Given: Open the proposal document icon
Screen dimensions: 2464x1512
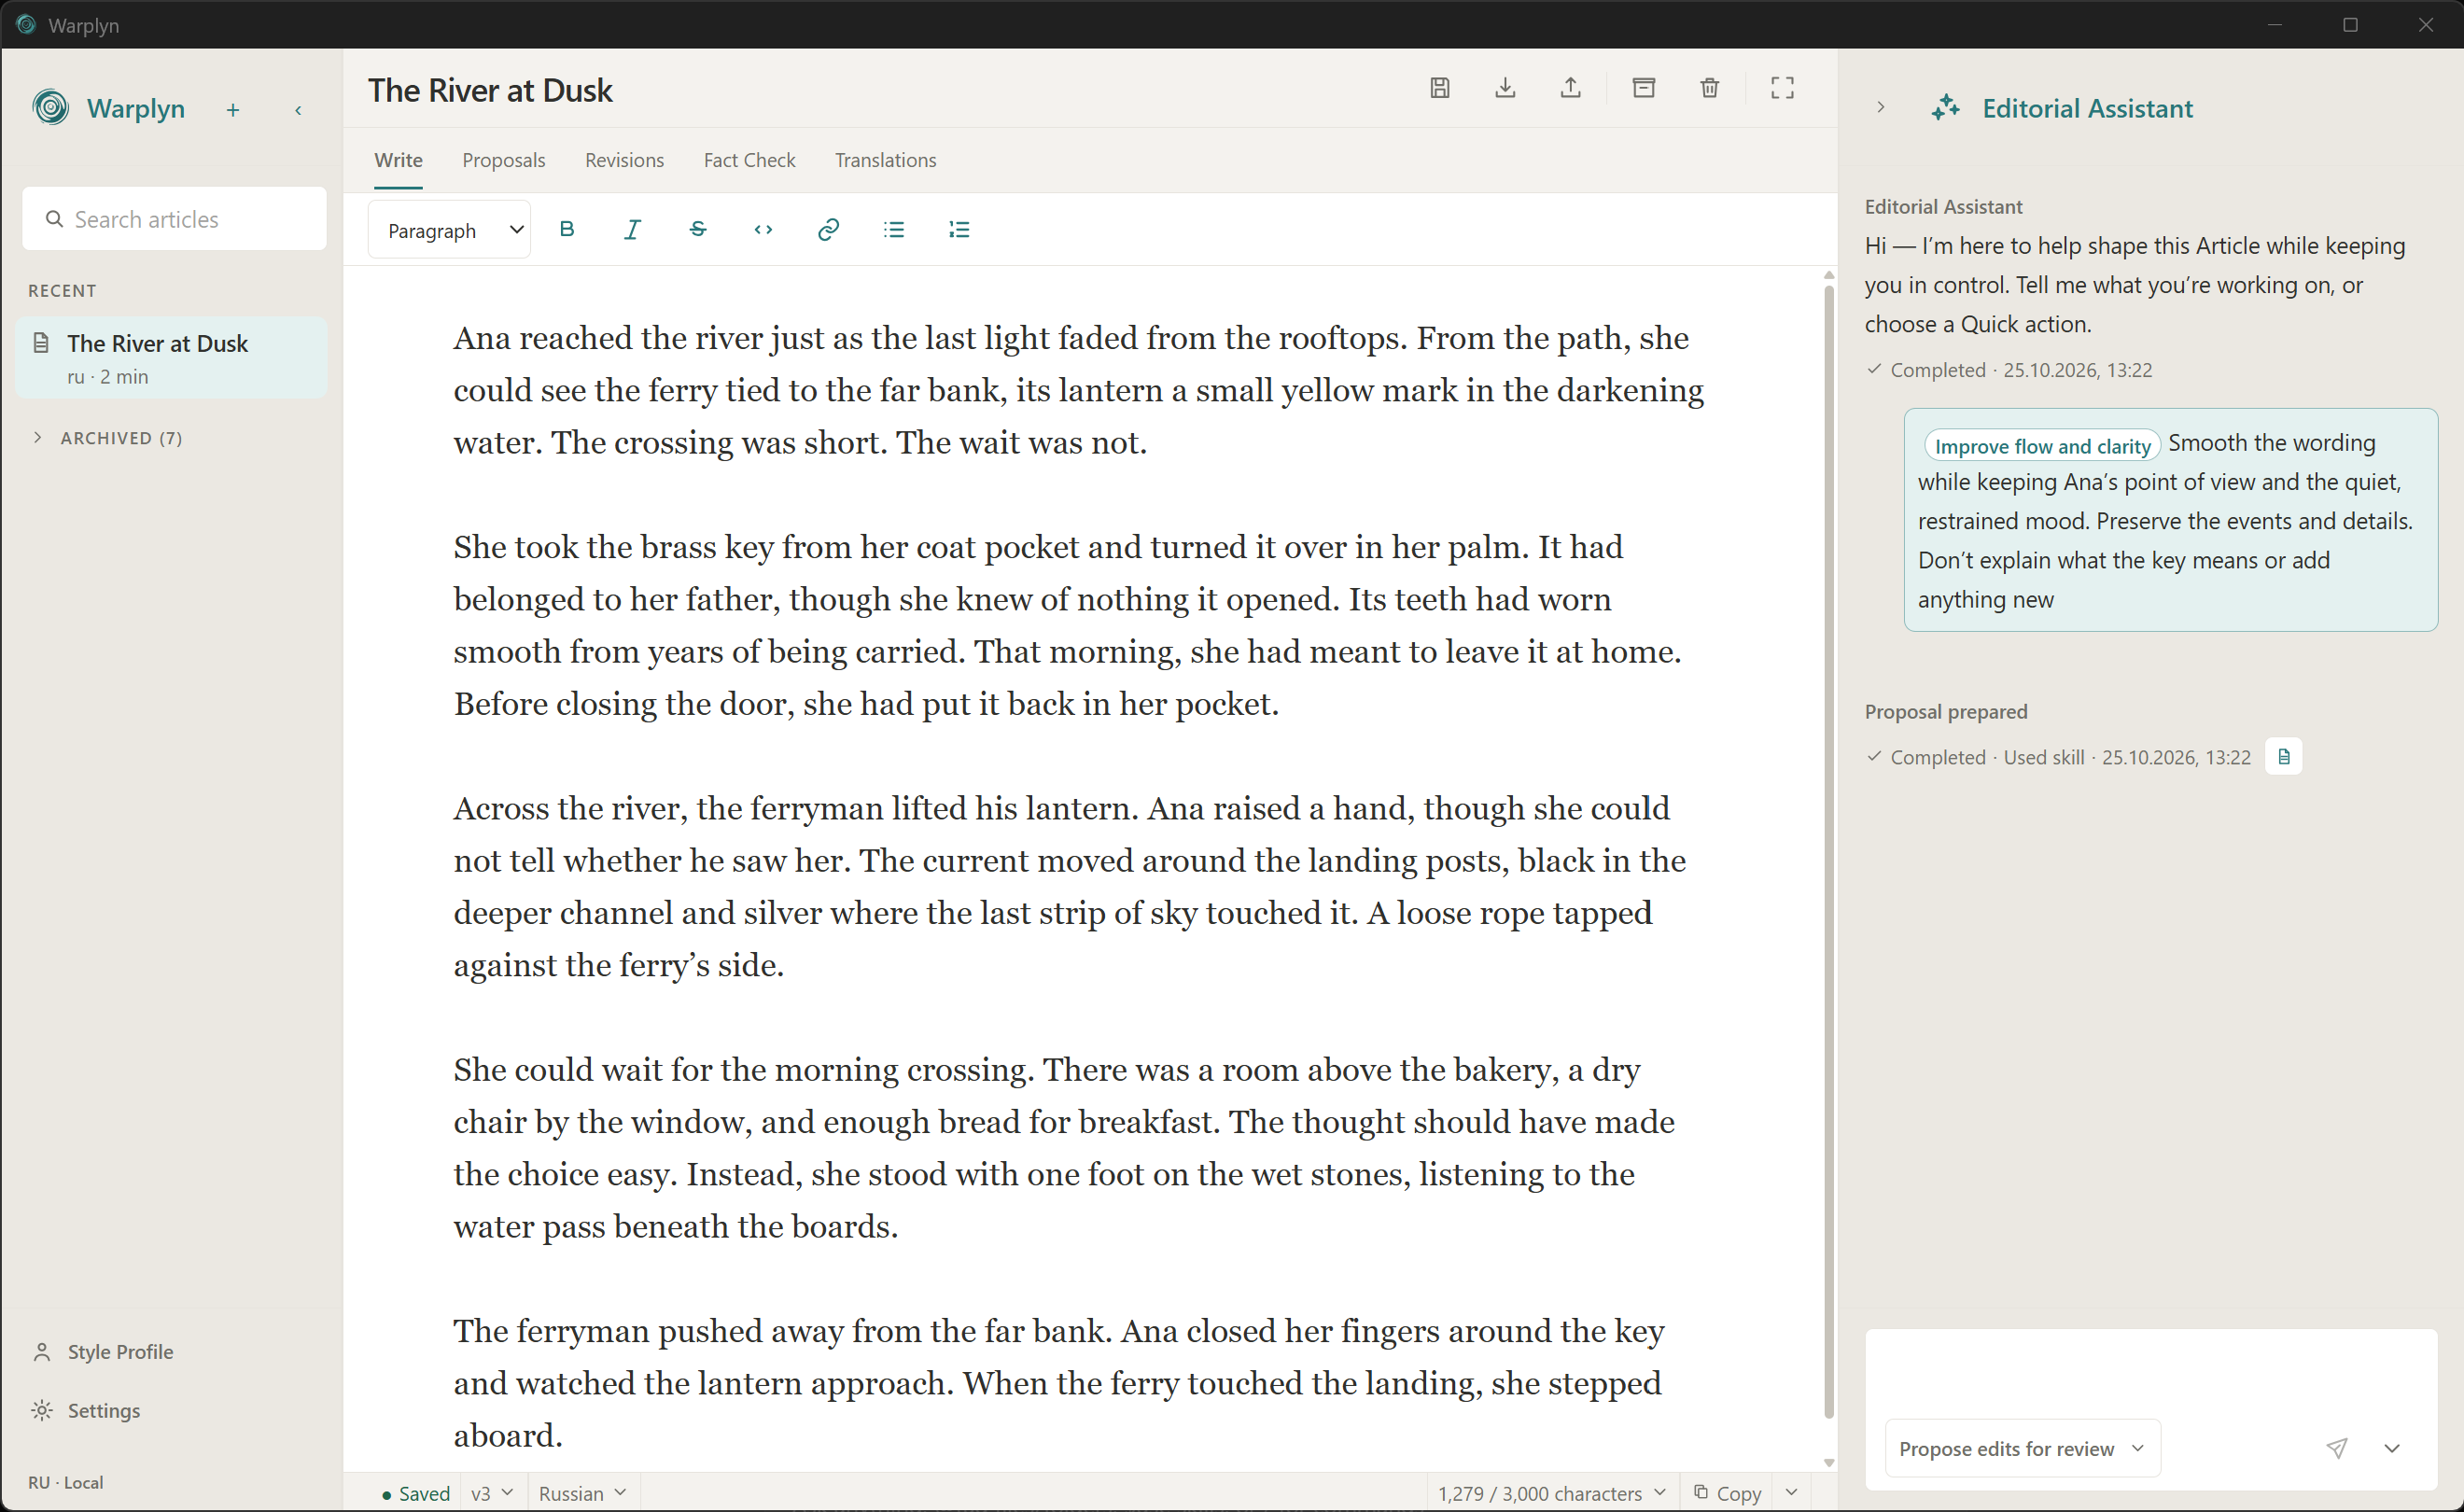Looking at the screenshot, I should click(x=2283, y=757).
